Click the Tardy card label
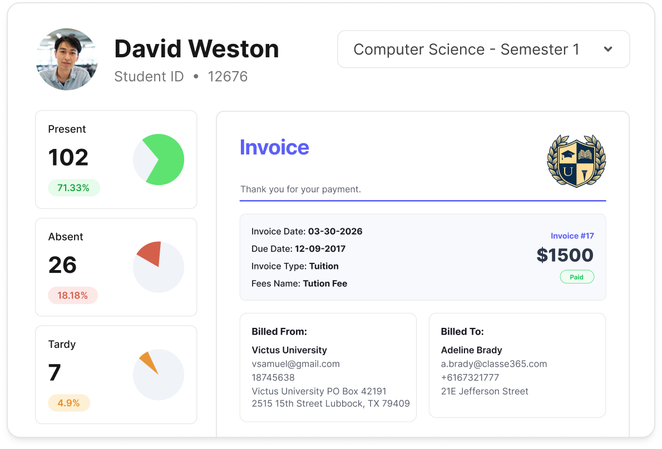The height and width of the screenshot is (449, 662). pyautogui.click(x=62, y=345)
